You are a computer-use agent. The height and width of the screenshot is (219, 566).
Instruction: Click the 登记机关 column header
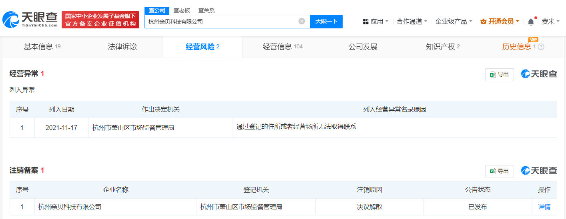[256, 190]
